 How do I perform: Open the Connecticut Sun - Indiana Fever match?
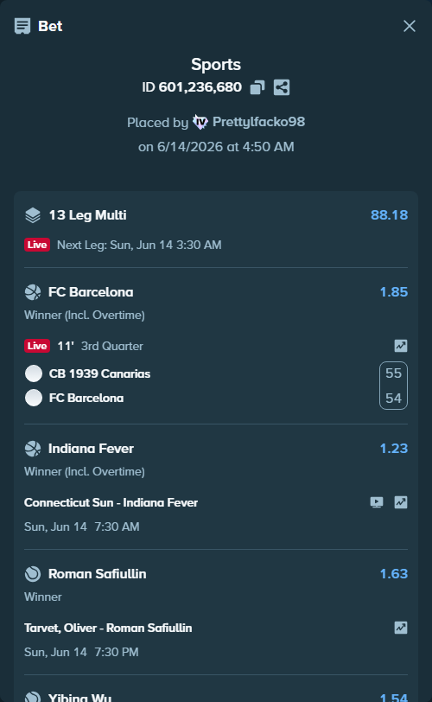click(x=111, y=502)
